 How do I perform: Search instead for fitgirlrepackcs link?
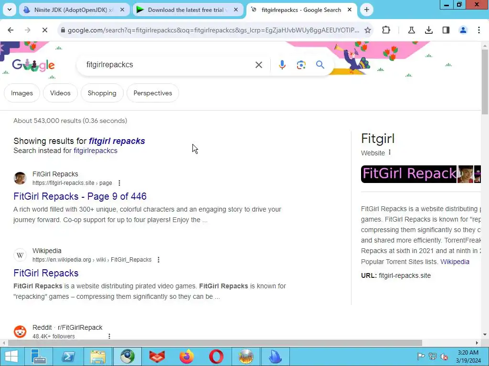tap(96, 151)
